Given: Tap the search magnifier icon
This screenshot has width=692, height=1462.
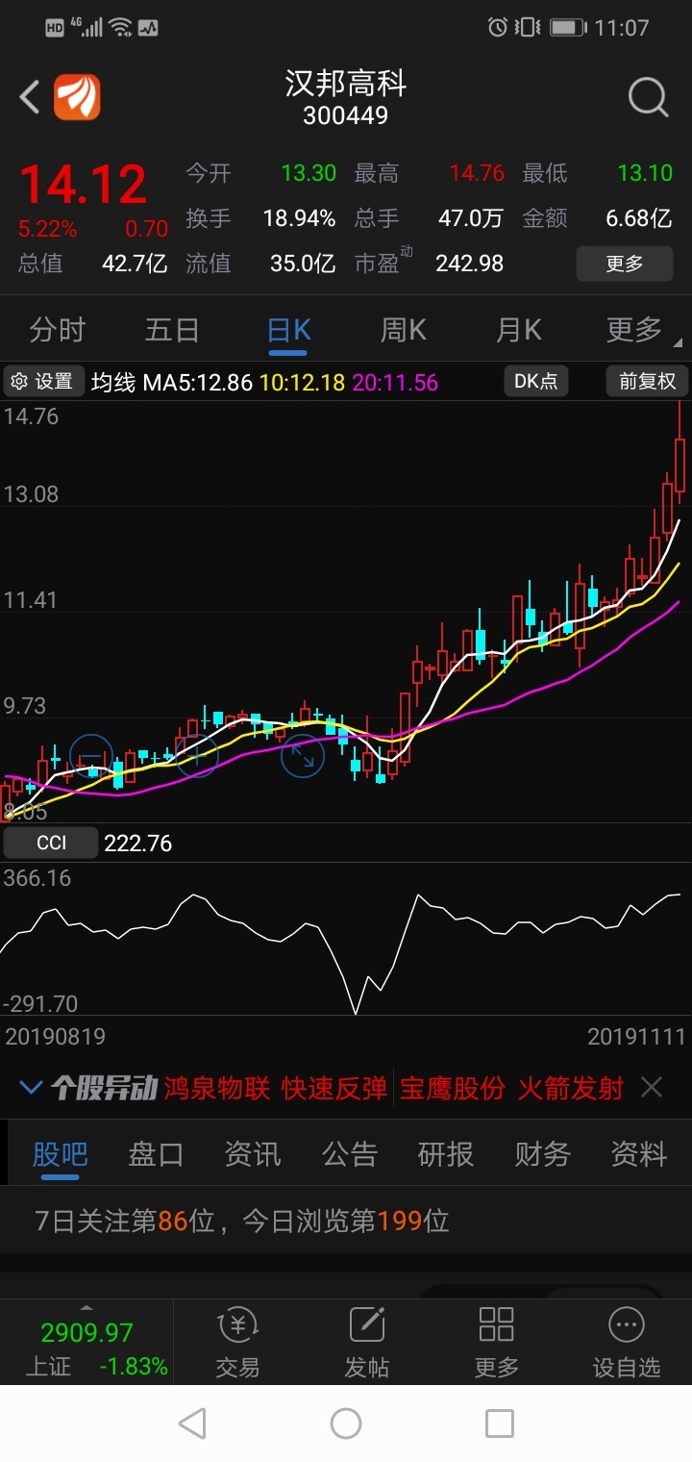Looking at the screenshot, I should coord(649,97).
